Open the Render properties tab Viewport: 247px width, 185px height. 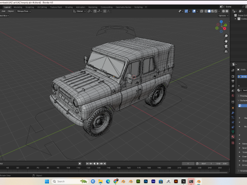click(233, 76)
